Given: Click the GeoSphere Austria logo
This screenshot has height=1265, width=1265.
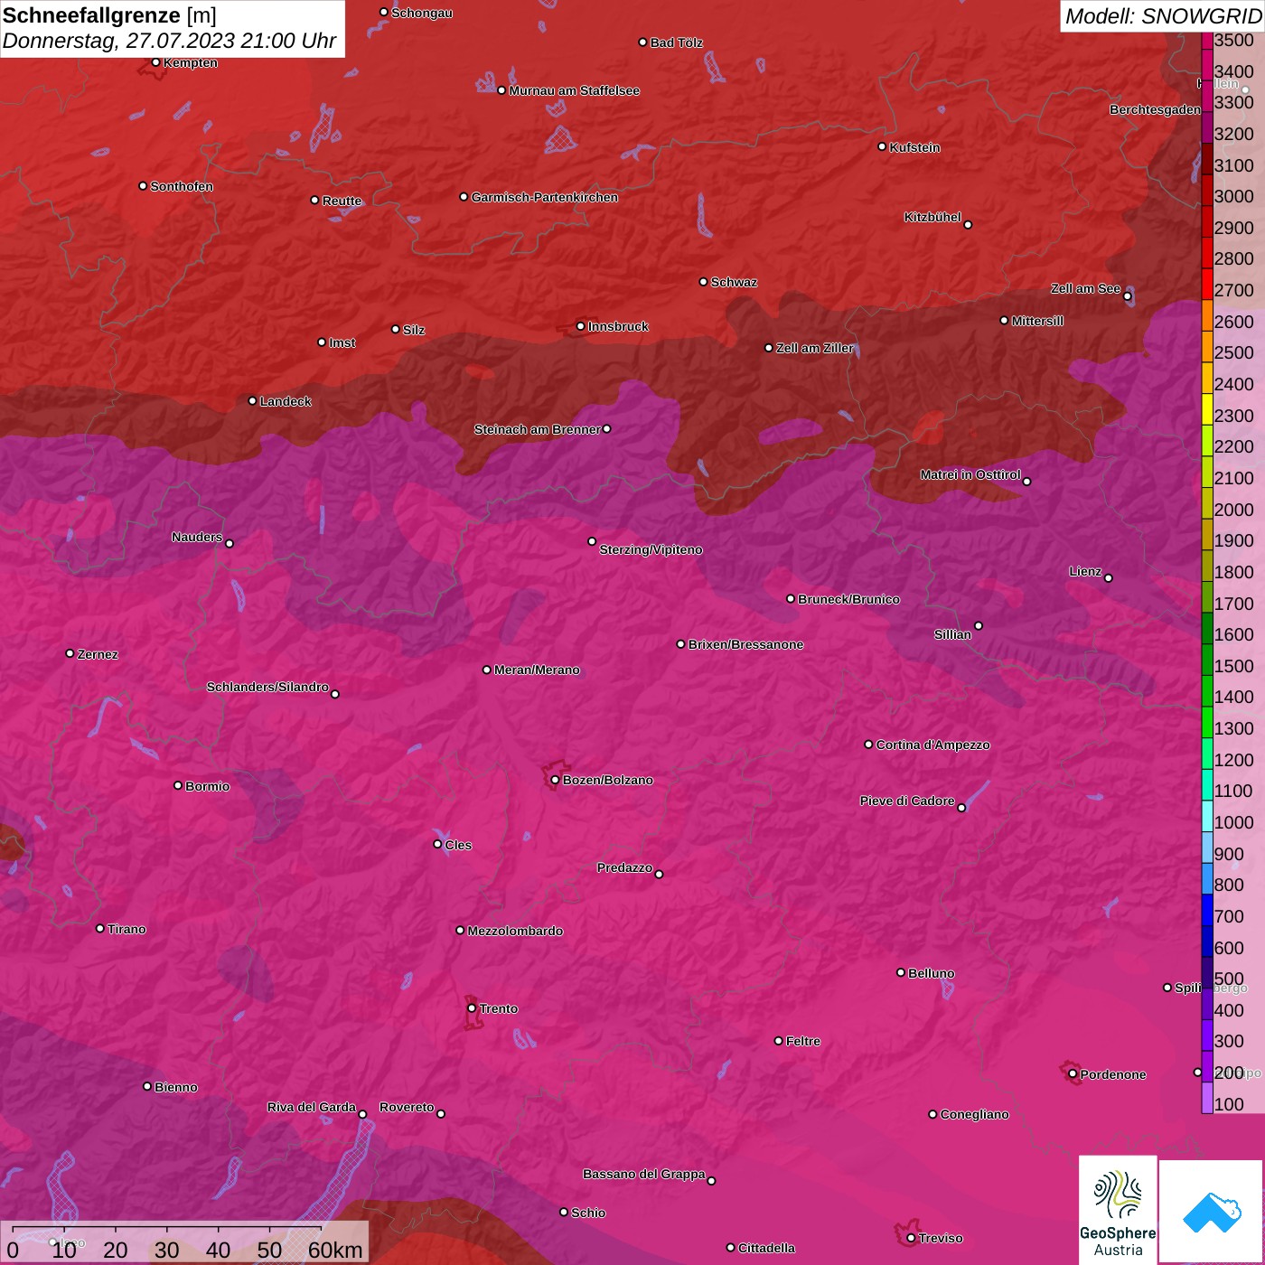Looking at the screenshot, I should click(1118, 1210).
